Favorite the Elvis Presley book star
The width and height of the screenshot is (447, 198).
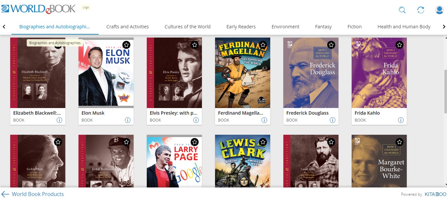click(195, 45)
